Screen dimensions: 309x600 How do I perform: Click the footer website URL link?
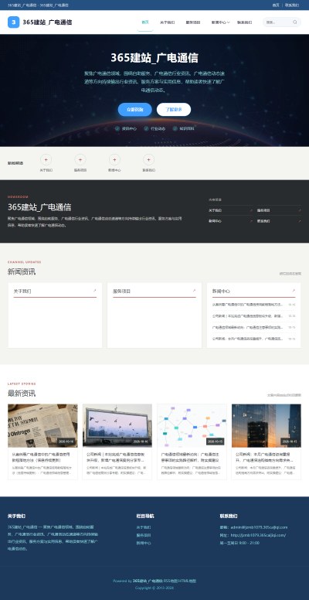click(258, 535)
